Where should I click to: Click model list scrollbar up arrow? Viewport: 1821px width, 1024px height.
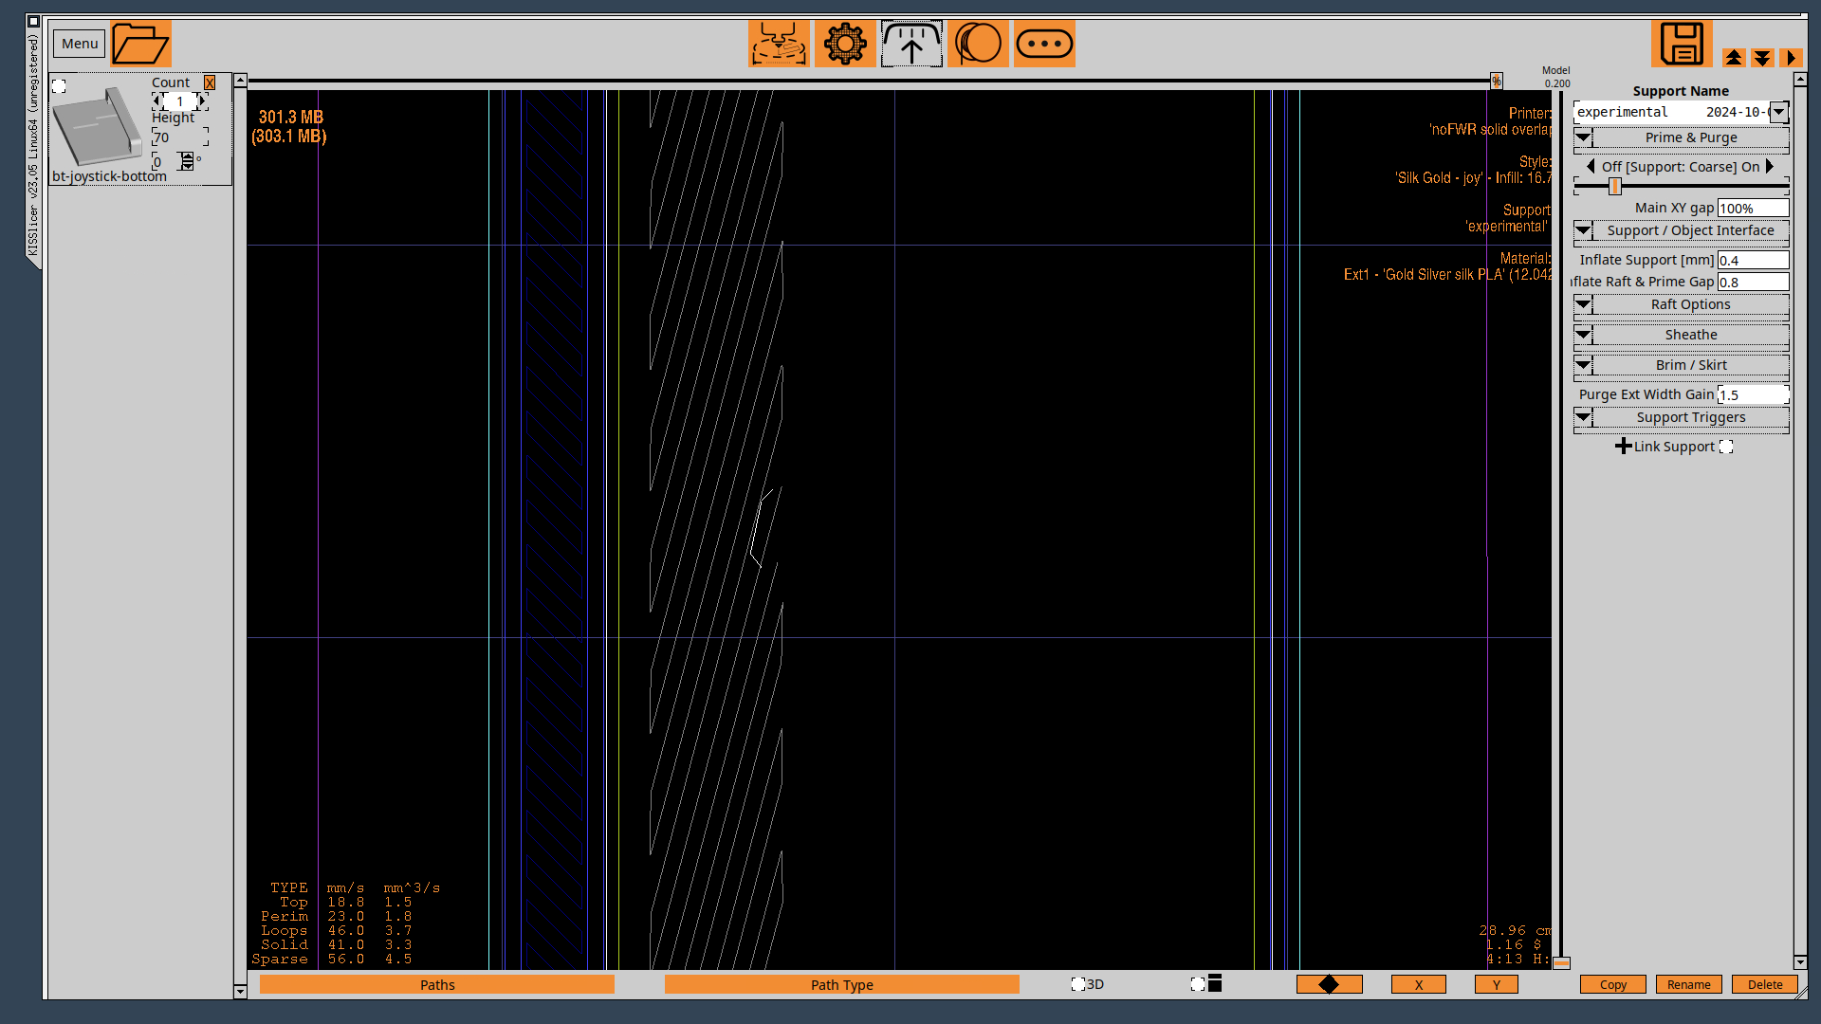[x=240, y=81]
